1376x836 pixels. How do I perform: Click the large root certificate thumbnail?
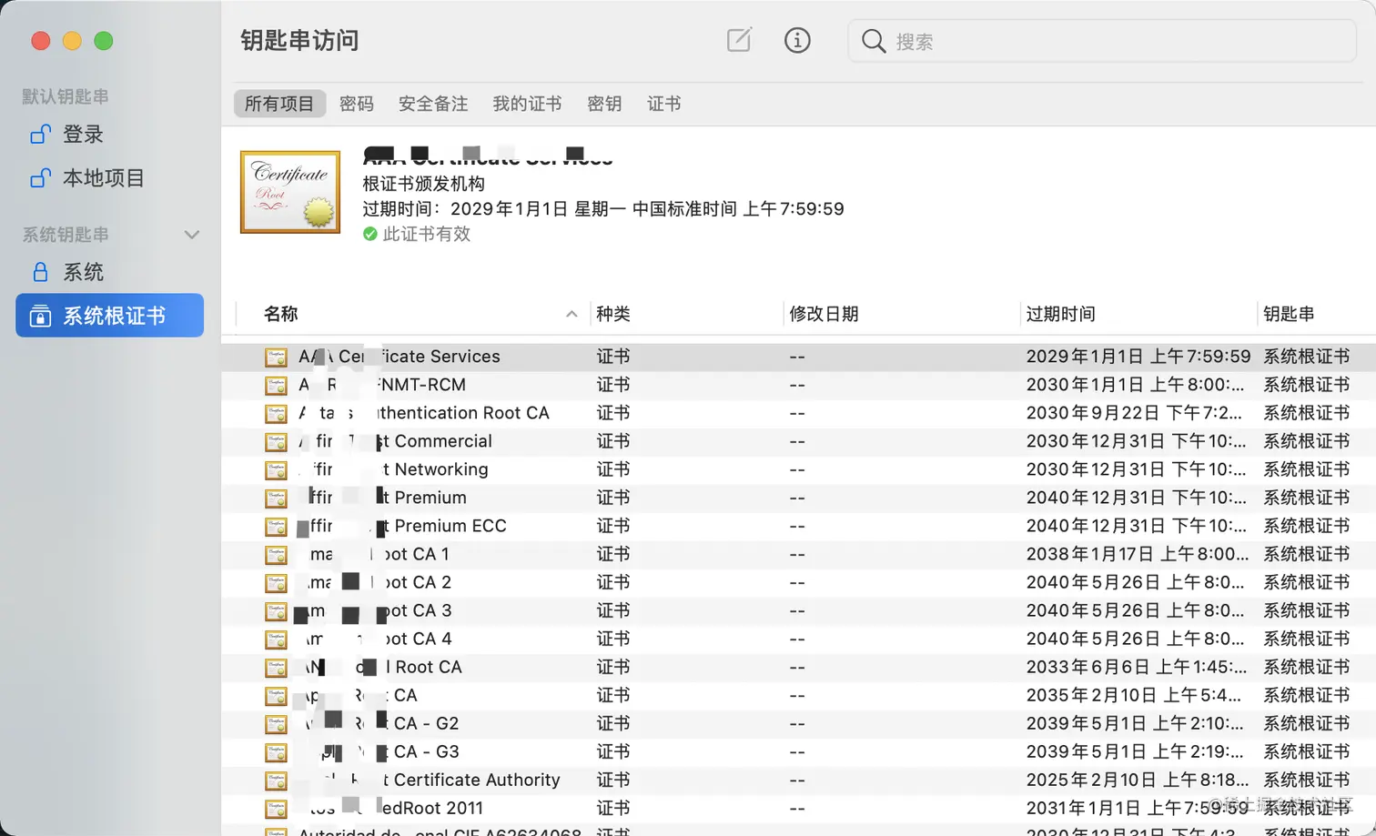click(x=290, y=192)
